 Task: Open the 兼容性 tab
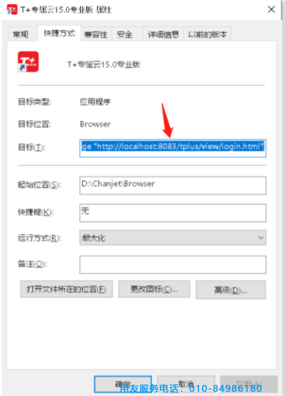click(96, 34)
